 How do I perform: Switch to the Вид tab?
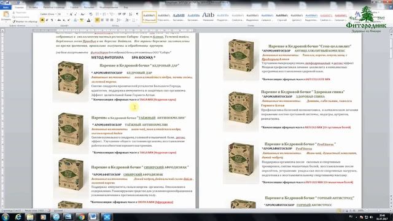tap(126, 7)
